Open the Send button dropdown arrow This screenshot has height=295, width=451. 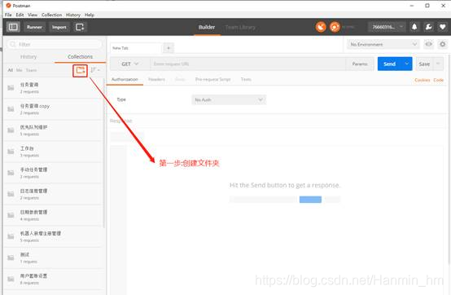tap(407, 64)
